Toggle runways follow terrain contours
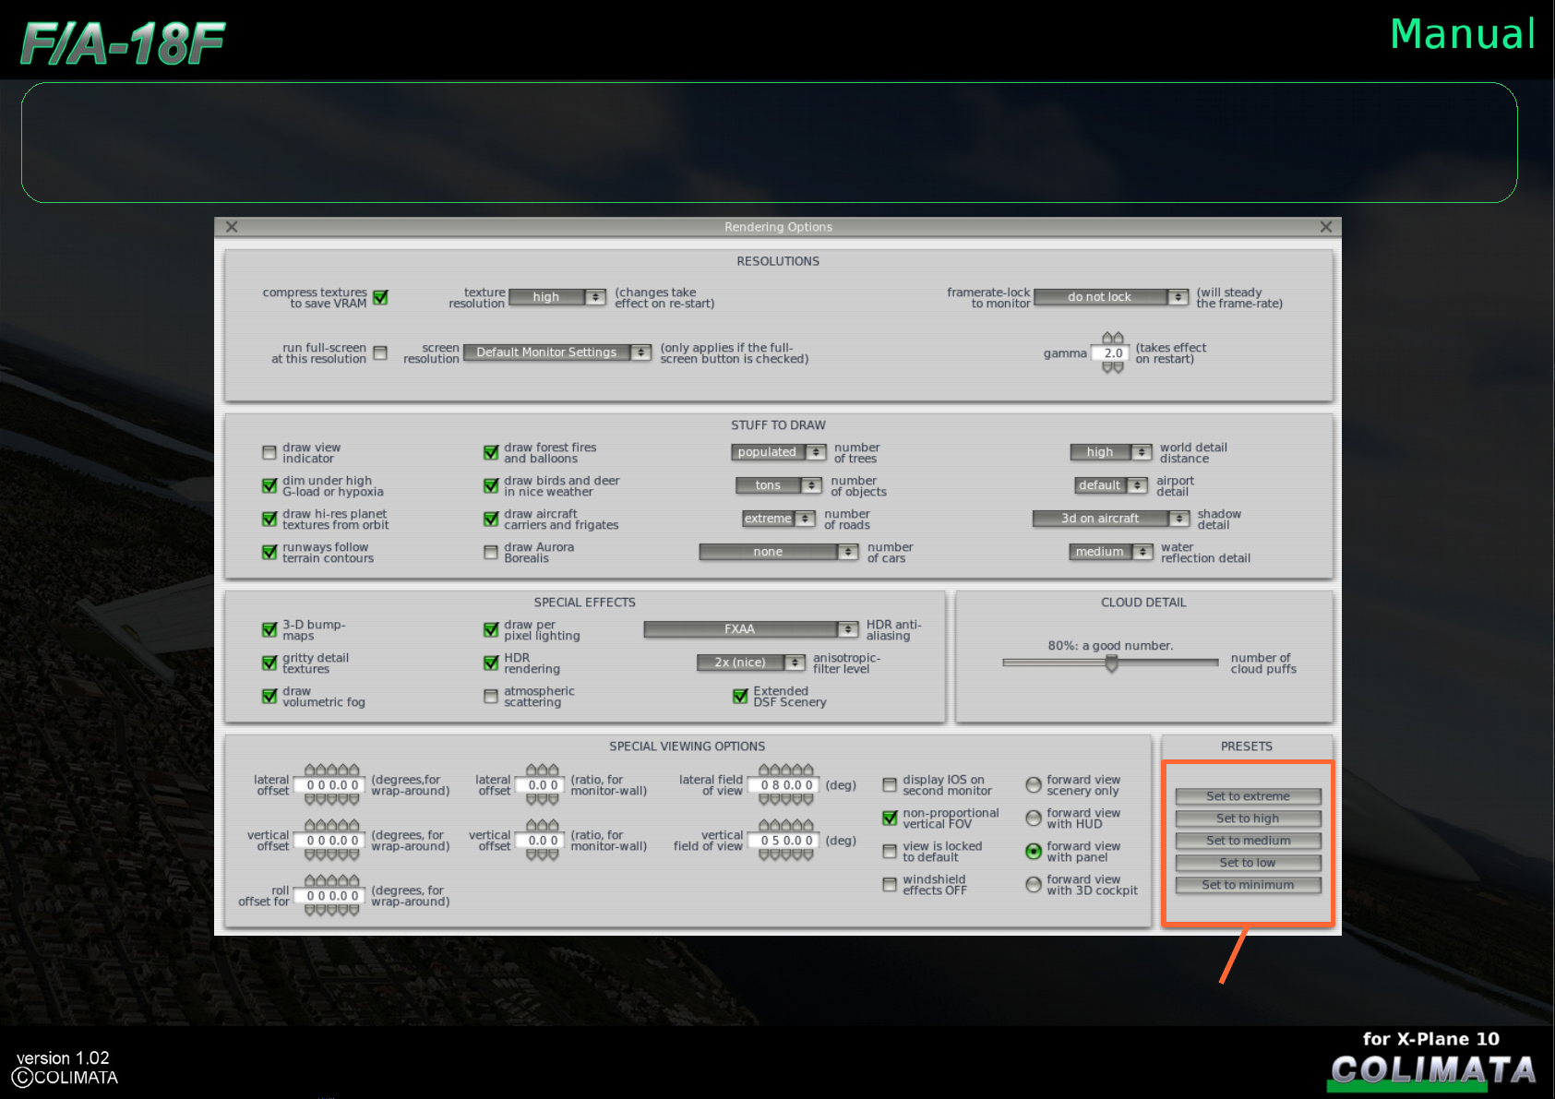The height and width of the screenshot is (1099, 1555). (269, 552)
